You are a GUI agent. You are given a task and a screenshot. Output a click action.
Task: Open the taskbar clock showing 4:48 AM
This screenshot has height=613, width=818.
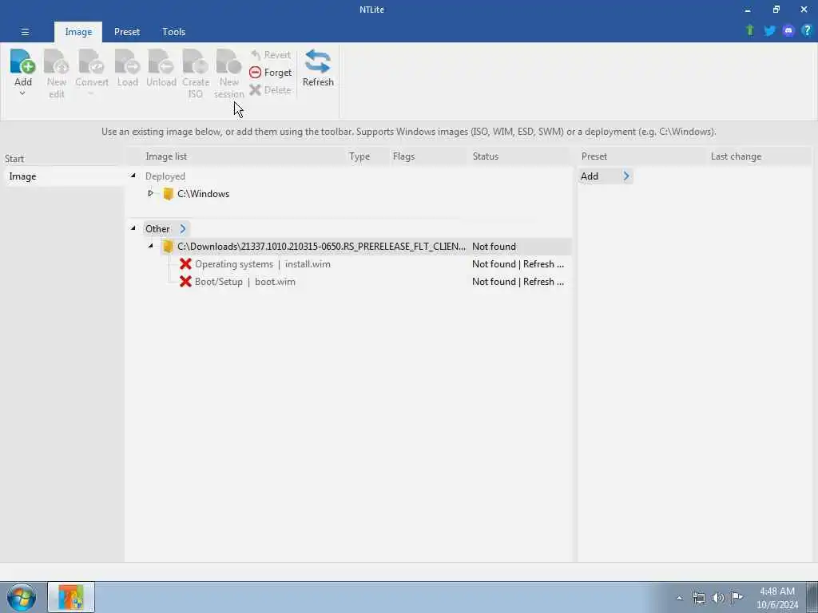(777, 598)
